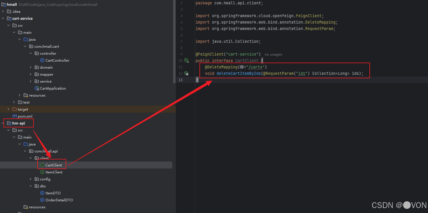Viewport: 428px width, 213px height.
Task: Click the OrderDetailDTO class icon
Action: tap(42, 200)
